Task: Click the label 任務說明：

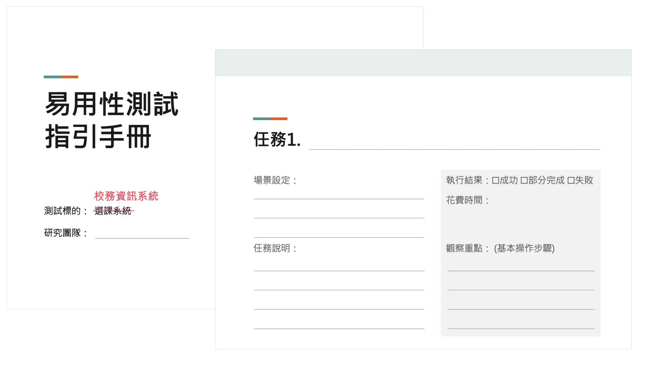Action: pos(275,248)
